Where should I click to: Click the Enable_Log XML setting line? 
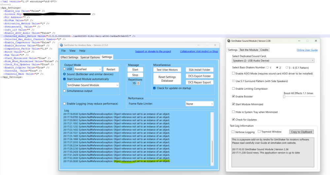[x=24, y=11]
